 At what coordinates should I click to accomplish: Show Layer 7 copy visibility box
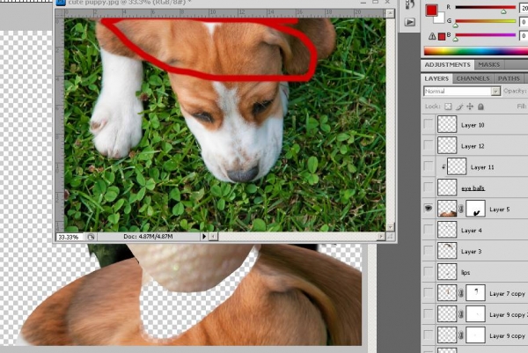pos(429,293)
